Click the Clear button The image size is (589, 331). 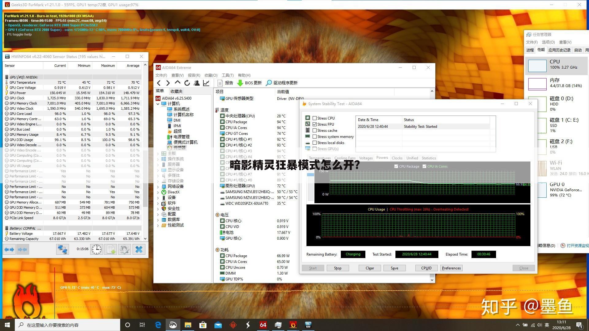[370, 268]
